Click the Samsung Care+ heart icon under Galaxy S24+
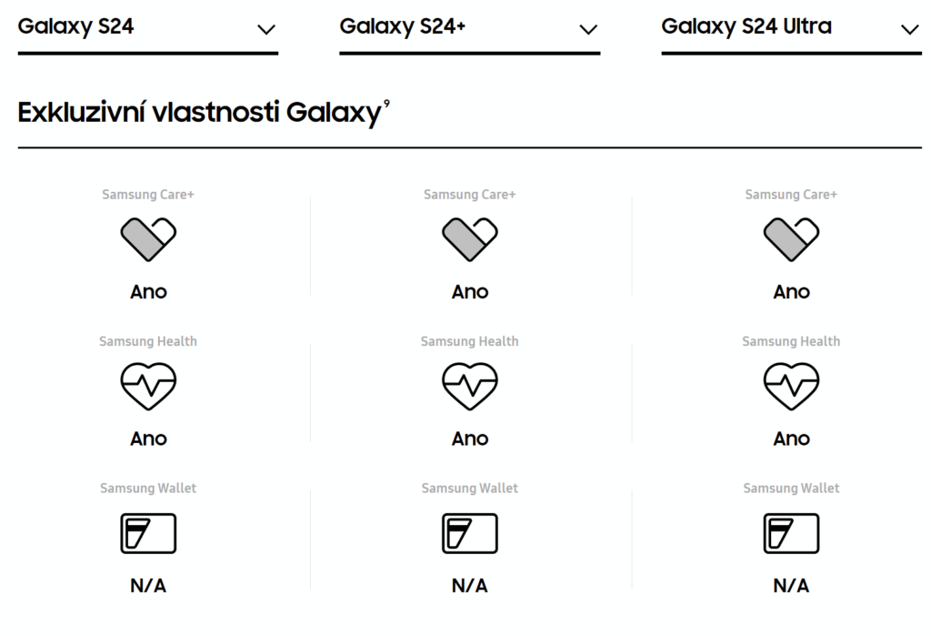 pos(470,239)
